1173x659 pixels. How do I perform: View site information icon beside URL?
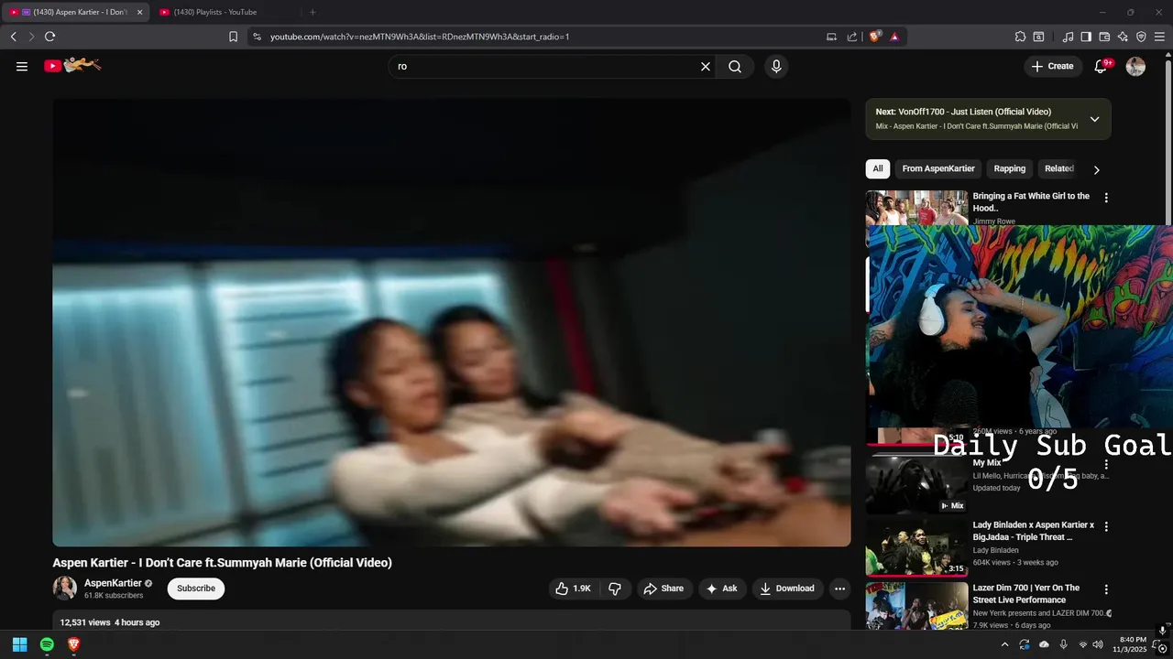coord(257,37)
